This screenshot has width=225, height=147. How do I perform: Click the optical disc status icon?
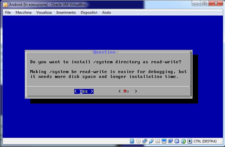(x=138, y=141)
